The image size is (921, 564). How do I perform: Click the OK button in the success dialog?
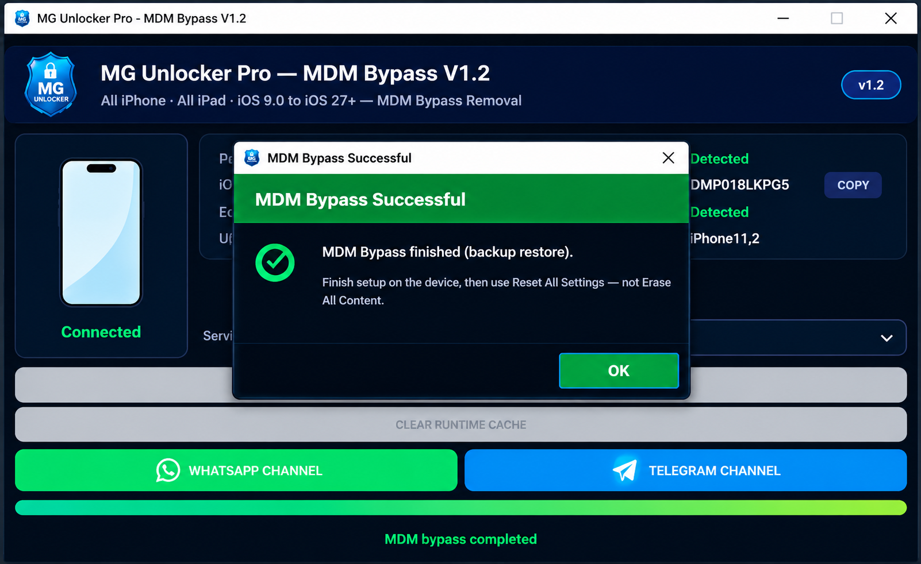pyautogui.click(x=619, y=370)
